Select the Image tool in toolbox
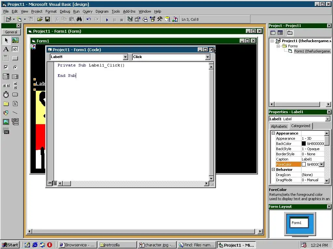Screen dimensions: 333x249 coord(6,122)
